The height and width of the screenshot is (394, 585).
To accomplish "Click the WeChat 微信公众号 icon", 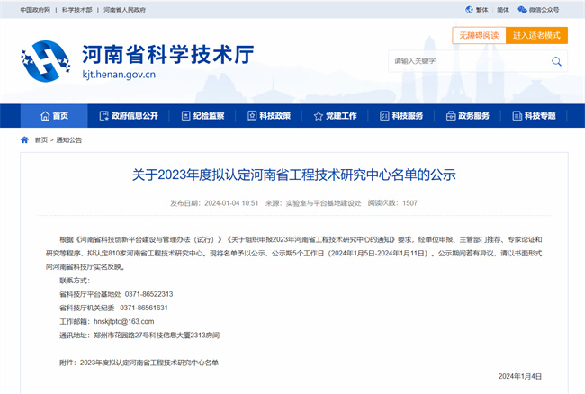I will coord(523,9).
